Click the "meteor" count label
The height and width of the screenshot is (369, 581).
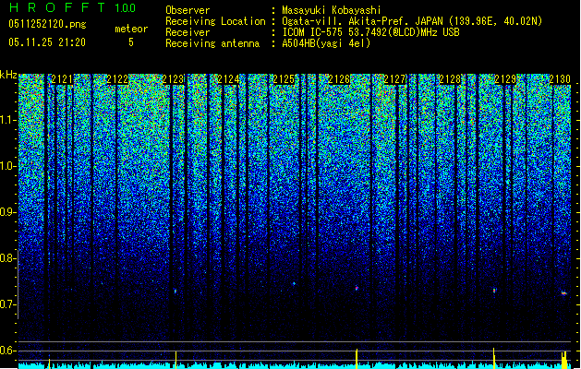131,29
